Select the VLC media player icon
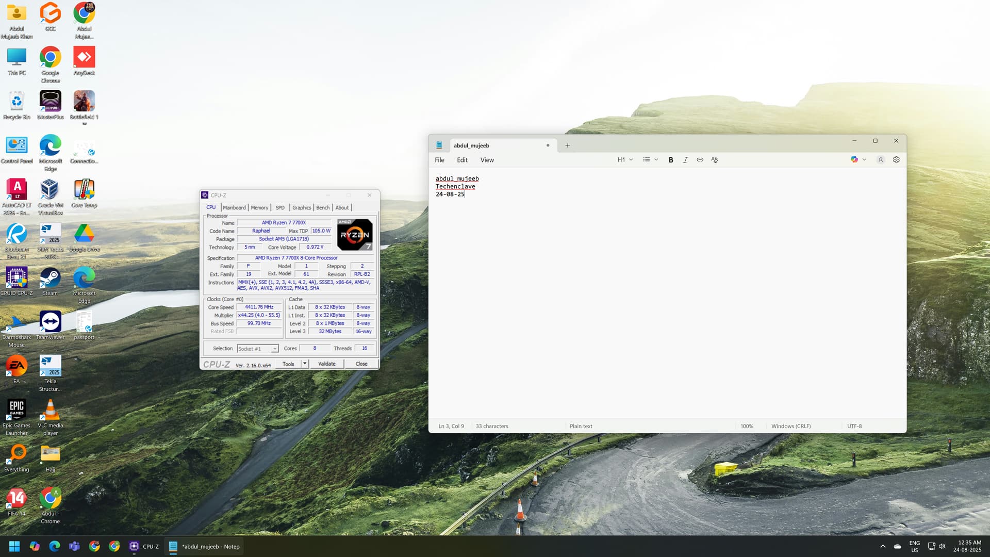The width and height of the screenshot is (990, 557). (x=50, y=417)
